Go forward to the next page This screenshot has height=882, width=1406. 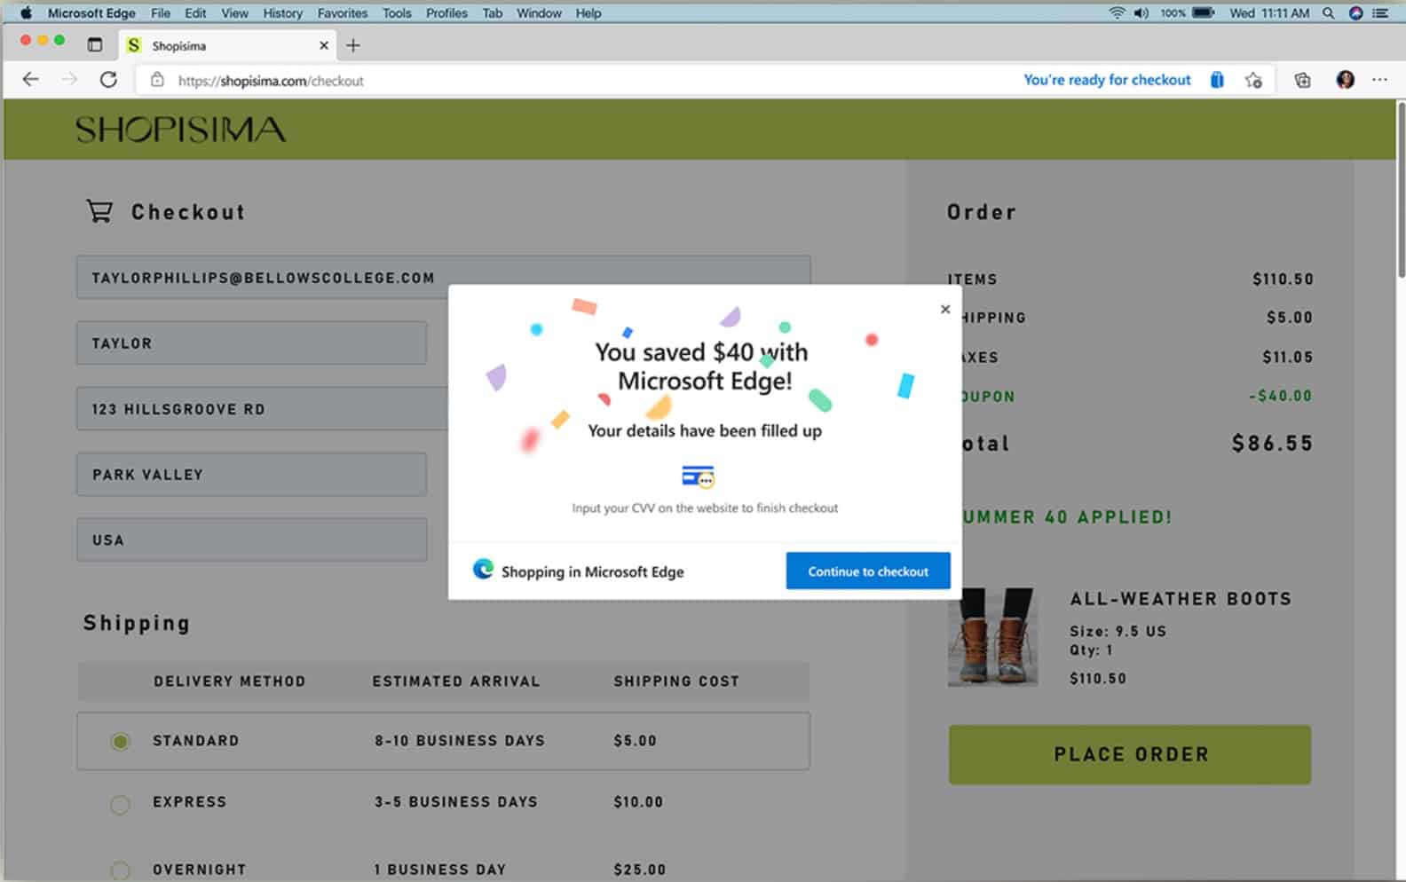click(x=69, y=80)
